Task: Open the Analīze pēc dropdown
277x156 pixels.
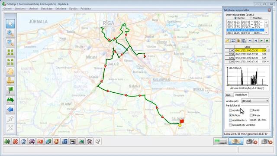Action: click(x=255, y=101)
